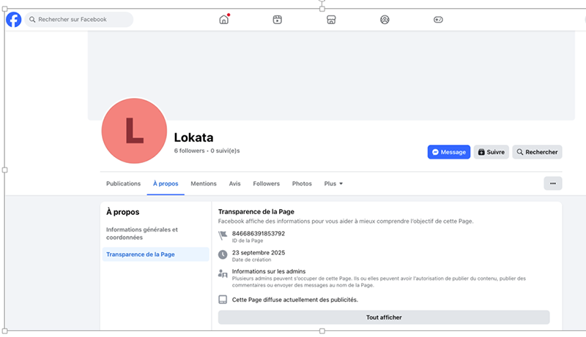
Task: Click the Rechercher sur Facebook search field
Action: [79, 20]
